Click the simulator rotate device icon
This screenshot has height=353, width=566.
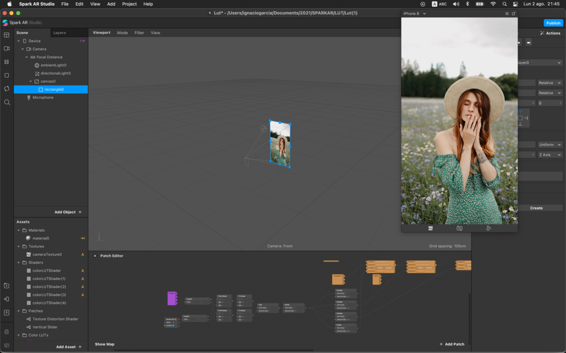pos(488,228)
